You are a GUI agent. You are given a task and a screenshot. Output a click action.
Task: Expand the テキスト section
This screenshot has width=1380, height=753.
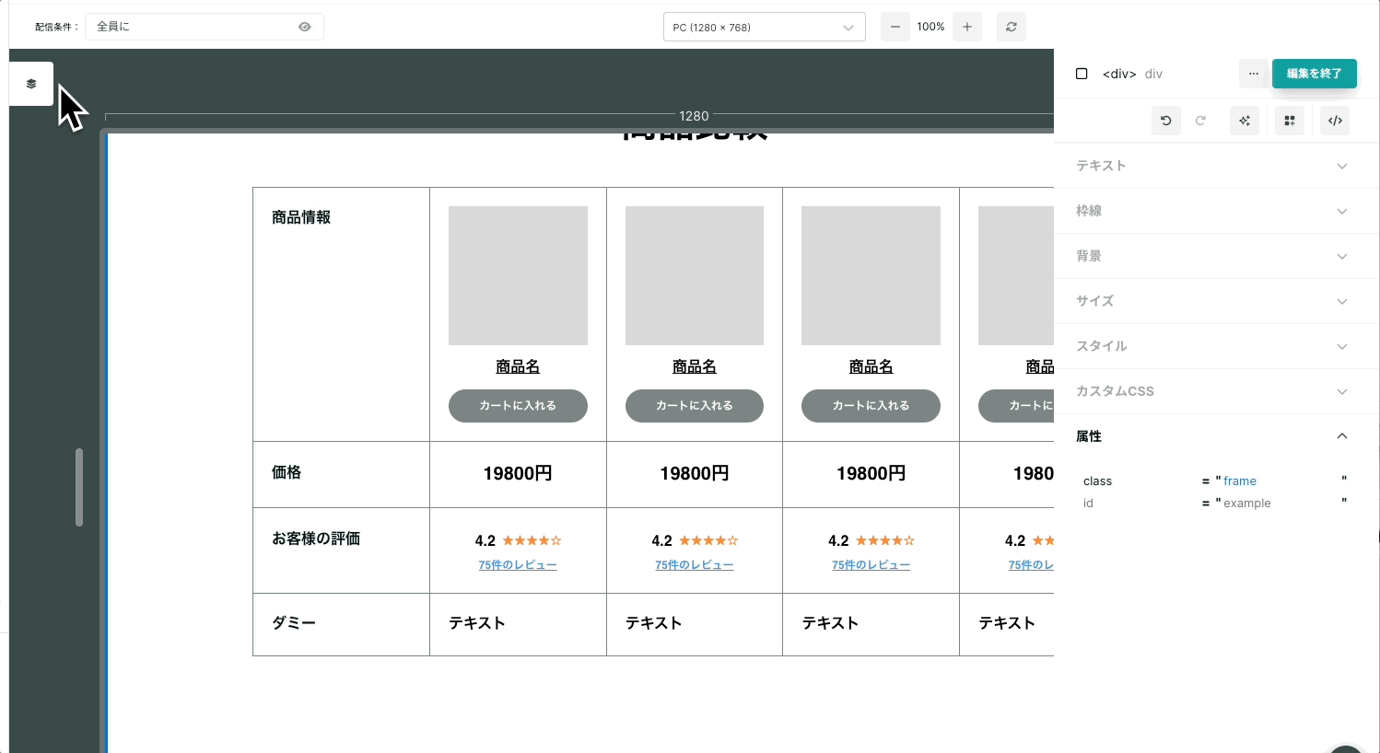click(1216, 166)
